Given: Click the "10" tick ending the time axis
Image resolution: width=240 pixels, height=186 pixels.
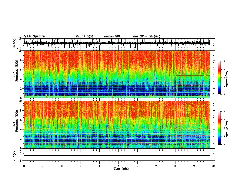Looking at the screenshot, I should [x=213, y=166].
